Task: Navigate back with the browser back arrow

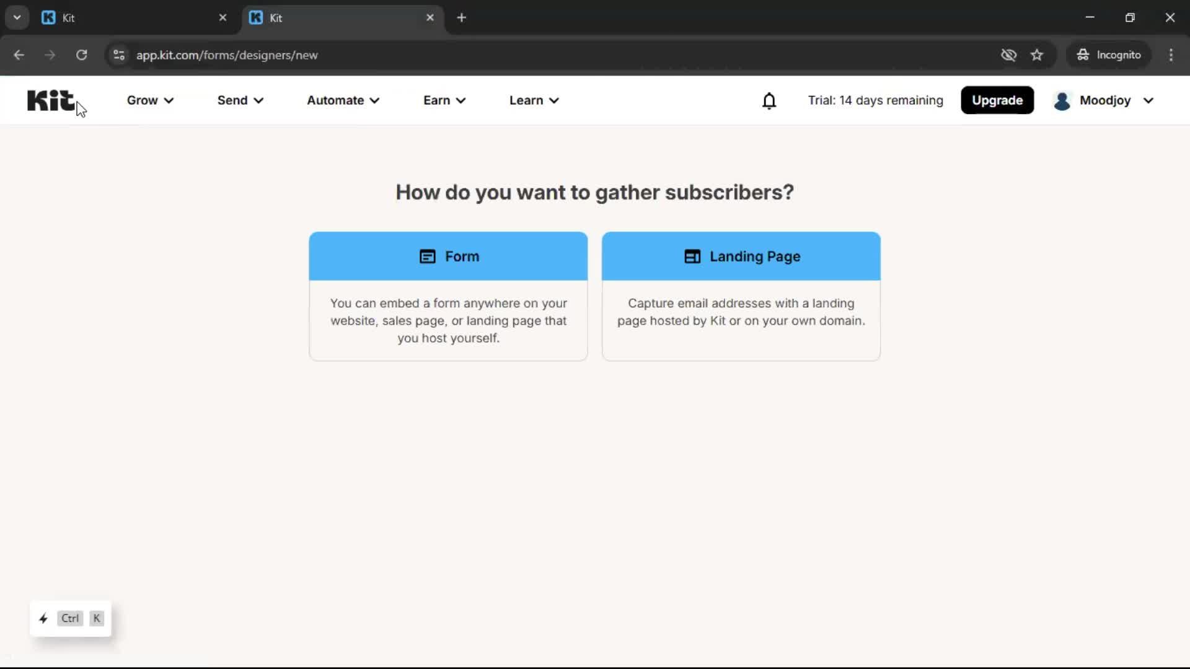Action: (x=19, y=55)
